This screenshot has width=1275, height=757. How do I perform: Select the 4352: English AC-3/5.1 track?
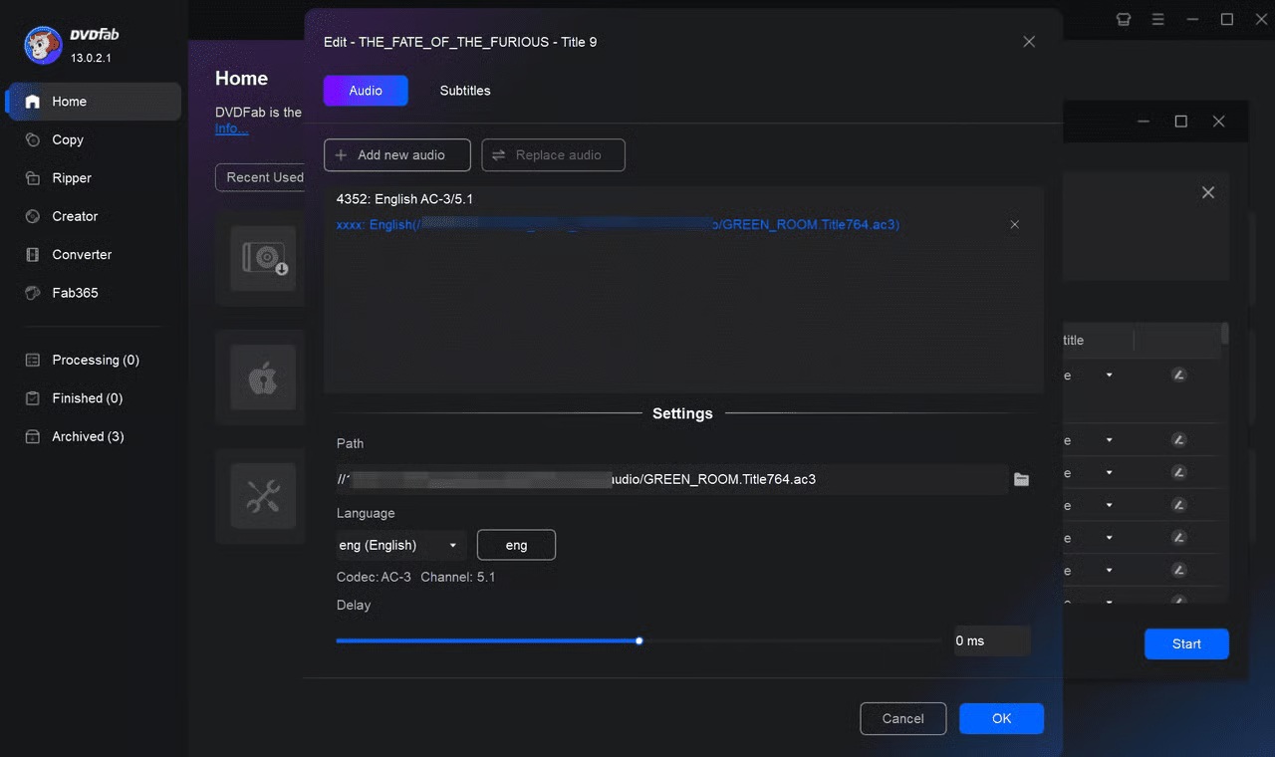[404, 199]
